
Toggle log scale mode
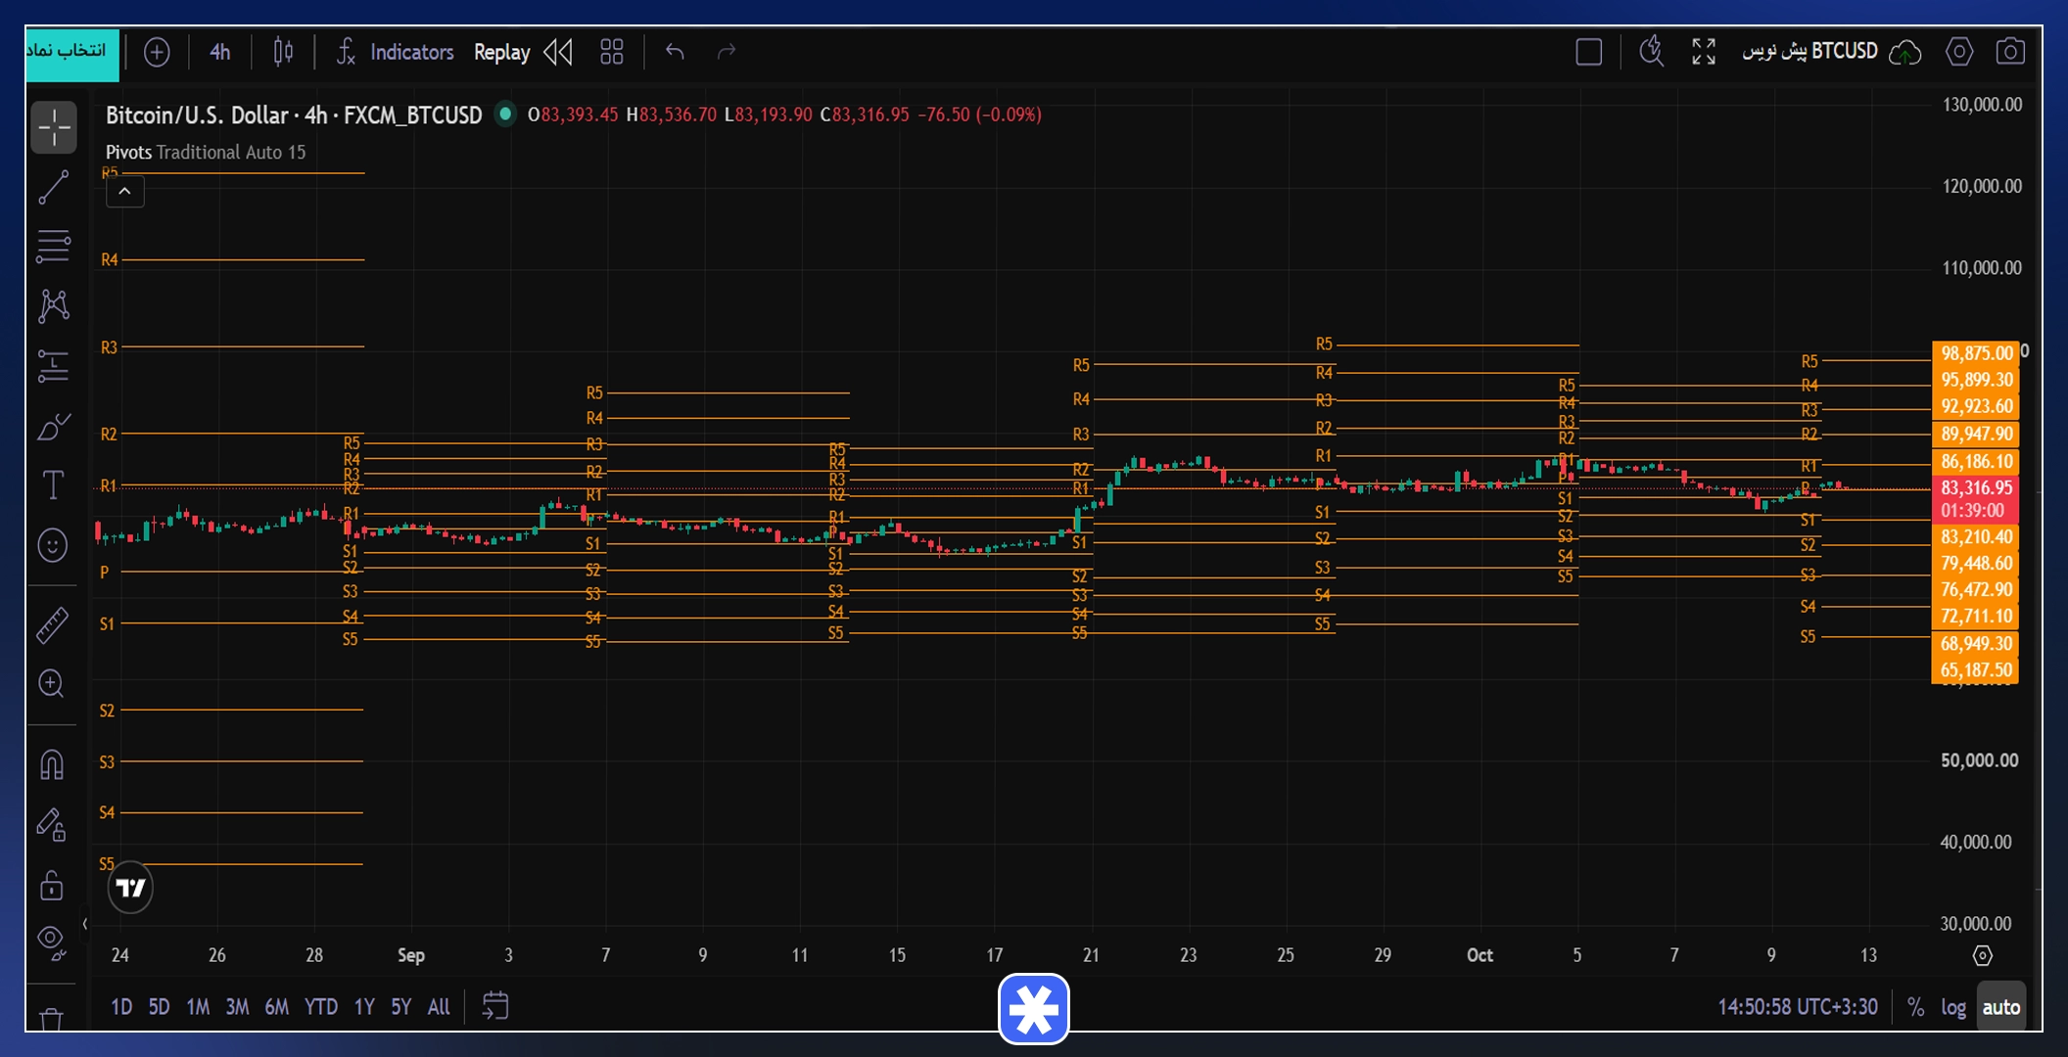1953,1007
